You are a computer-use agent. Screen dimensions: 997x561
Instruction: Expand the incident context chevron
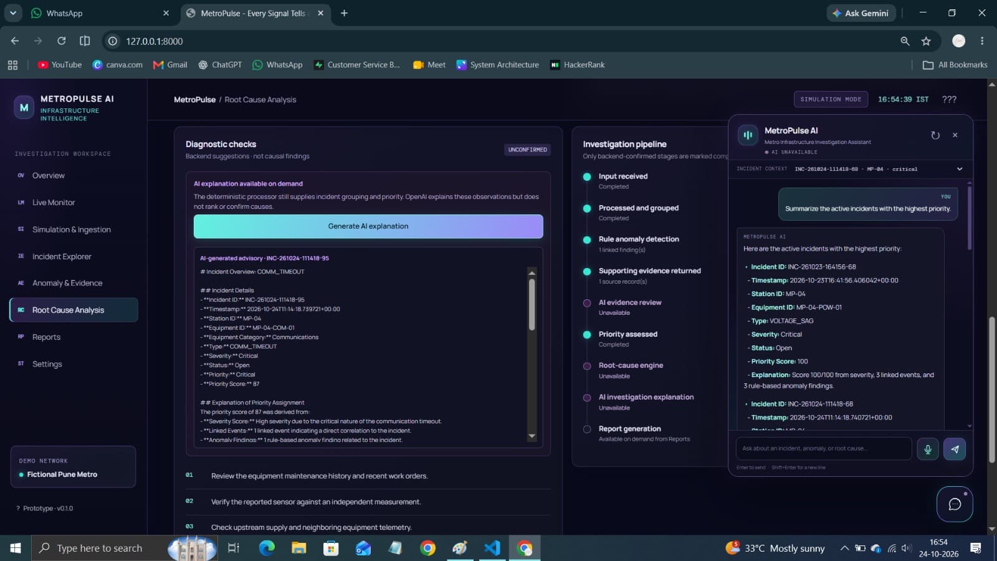pyautogui.click(x=960, y=169)
